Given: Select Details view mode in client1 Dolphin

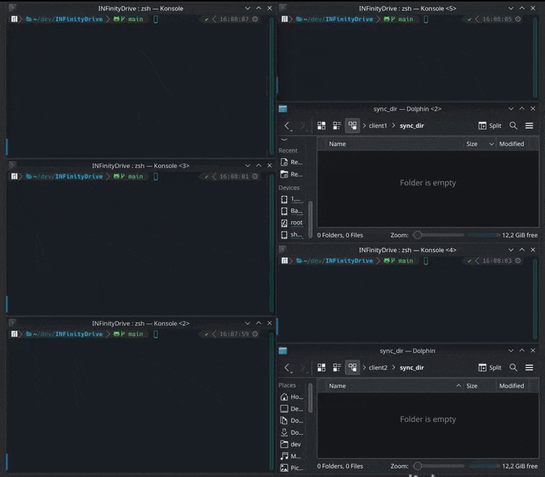Looking at the screenshot, I should click(352, 126).
